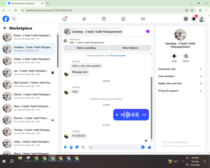This screenshot has height=168, width=210.
Task: Click the 9175082925 message bubble
Action: pos(79,136)
